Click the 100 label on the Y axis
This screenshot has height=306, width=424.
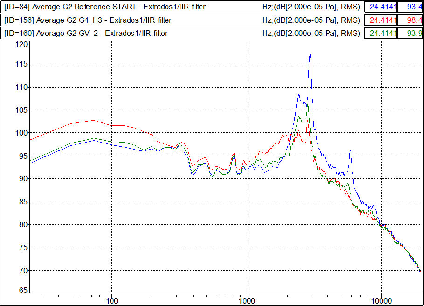point(21,133)
